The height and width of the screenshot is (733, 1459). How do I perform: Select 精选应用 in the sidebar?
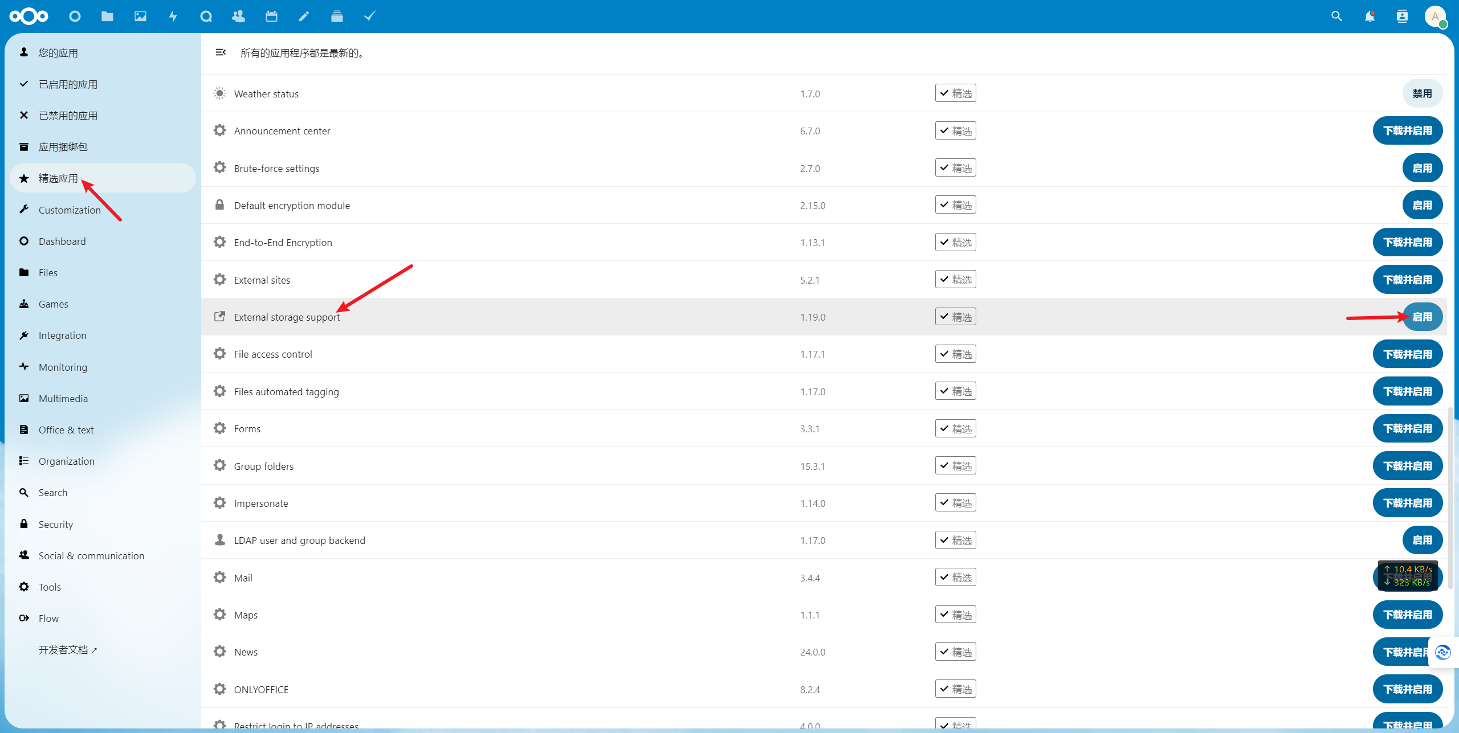(103, 178)
